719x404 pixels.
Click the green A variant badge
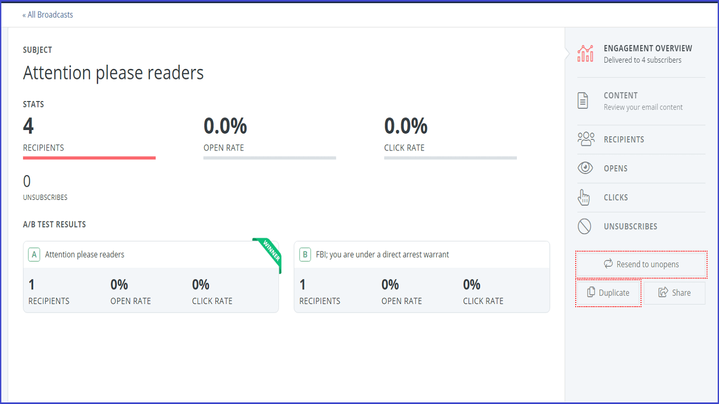tap(34, 255)
